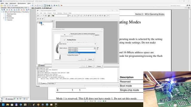Click the rightmost icon in FDT main toolbar
The height and width of the screenshot is (107, 191).
(108, 16)
